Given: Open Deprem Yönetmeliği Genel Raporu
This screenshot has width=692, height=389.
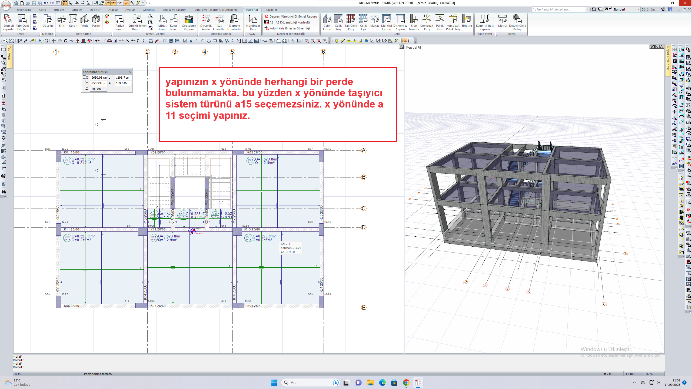Looking at the screenshot, I should click(x=291, y=16).
